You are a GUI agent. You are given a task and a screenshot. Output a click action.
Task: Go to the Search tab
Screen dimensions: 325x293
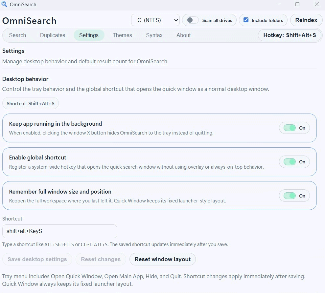click(x=17, y=35)
